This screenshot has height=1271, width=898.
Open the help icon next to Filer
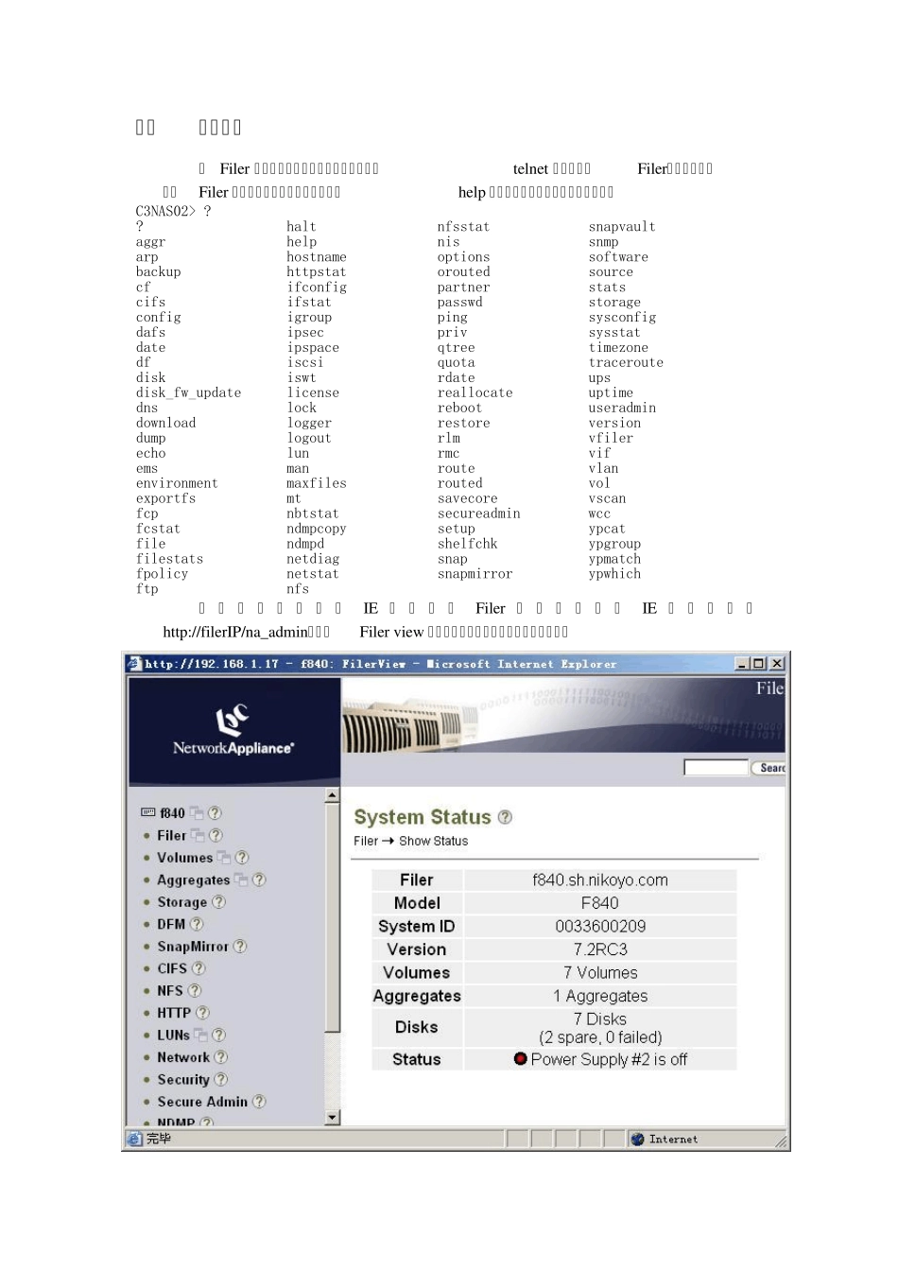(x=216, y=835)
